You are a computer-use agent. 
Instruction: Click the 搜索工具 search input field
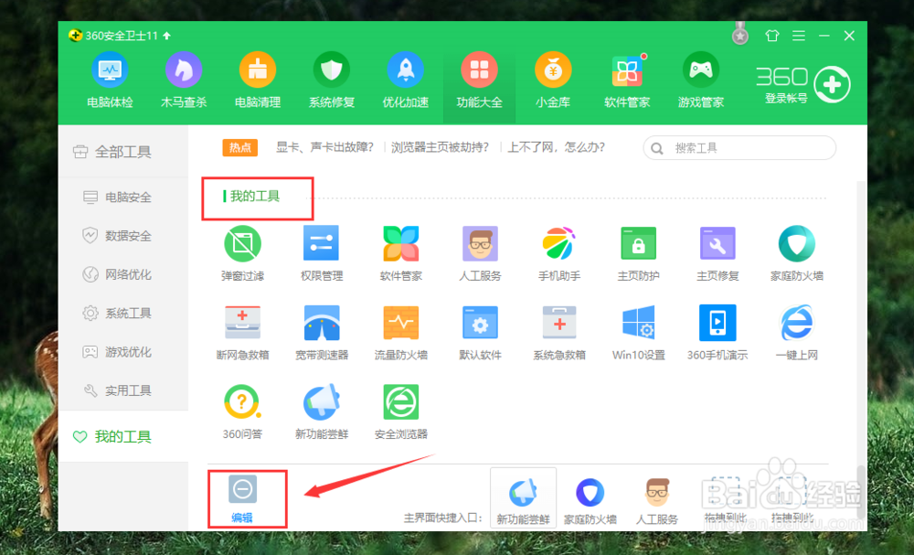click(x=740, y=147)
